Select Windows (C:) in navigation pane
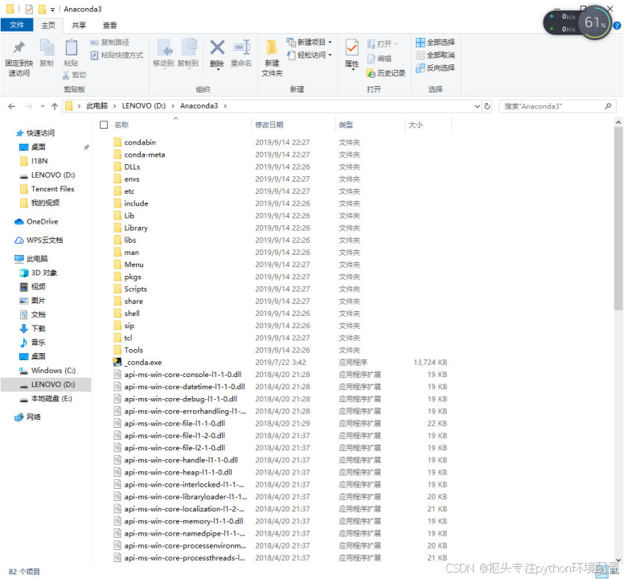 (x=53, y=371)
